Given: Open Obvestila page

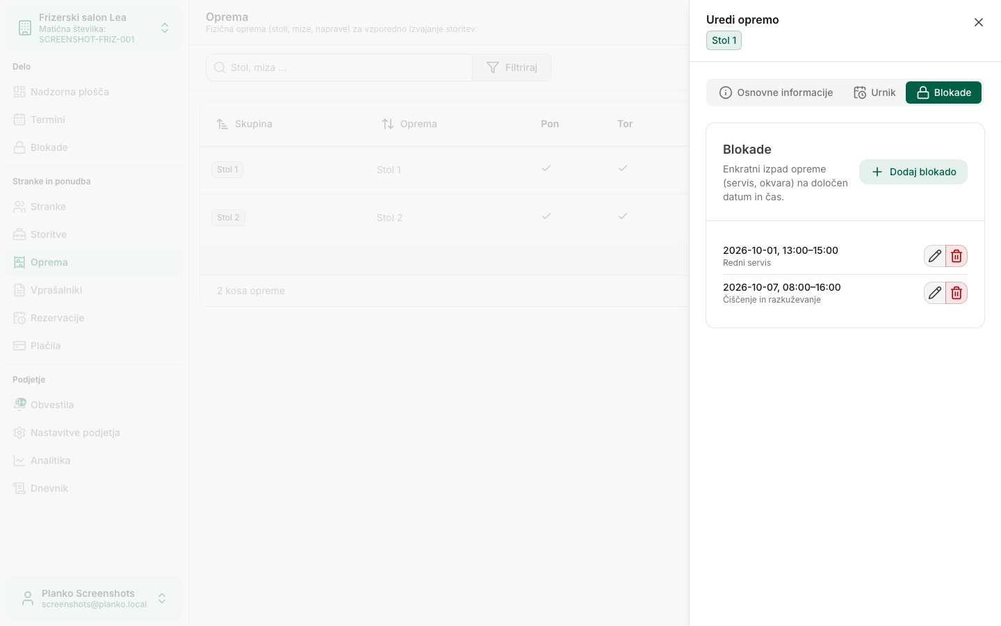Looking at the screenshot, I should click(x=95, y=405).
